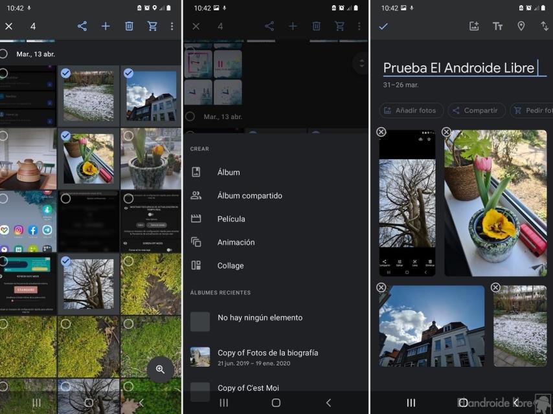The width and height of the screenshot is (553, 414).
Task: Insert text using the Tt icon
Action: [x=497, y=26]
